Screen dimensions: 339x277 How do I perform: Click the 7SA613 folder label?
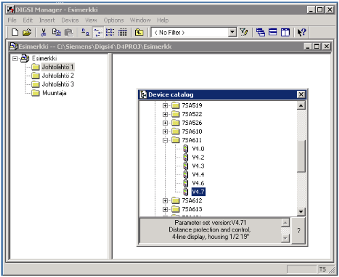pyautogui.click(x=192, y=209)
